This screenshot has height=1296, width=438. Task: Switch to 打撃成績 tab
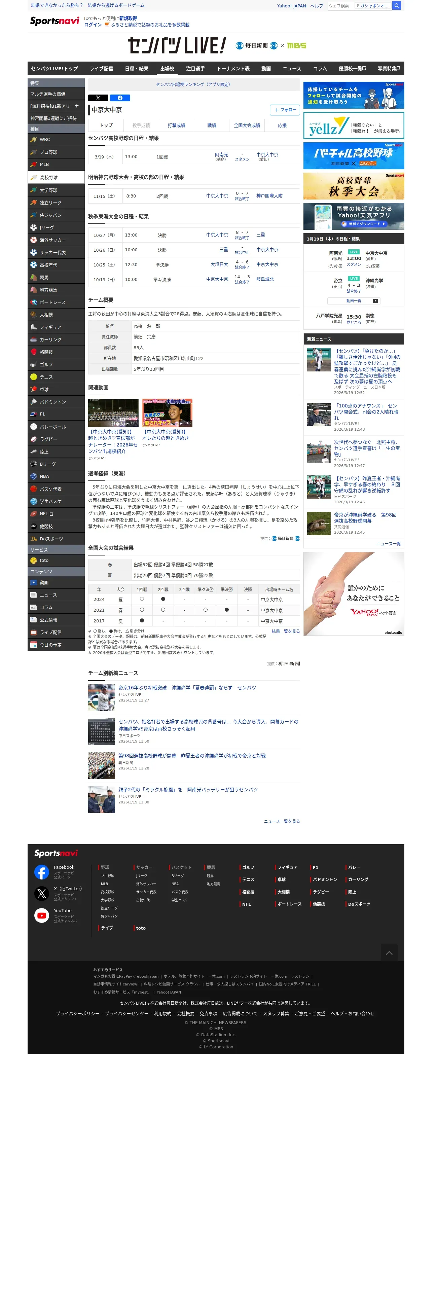tap(176, 125)
